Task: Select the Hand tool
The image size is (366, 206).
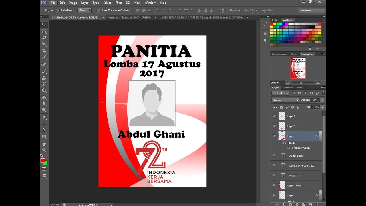Action: [44, 144]
